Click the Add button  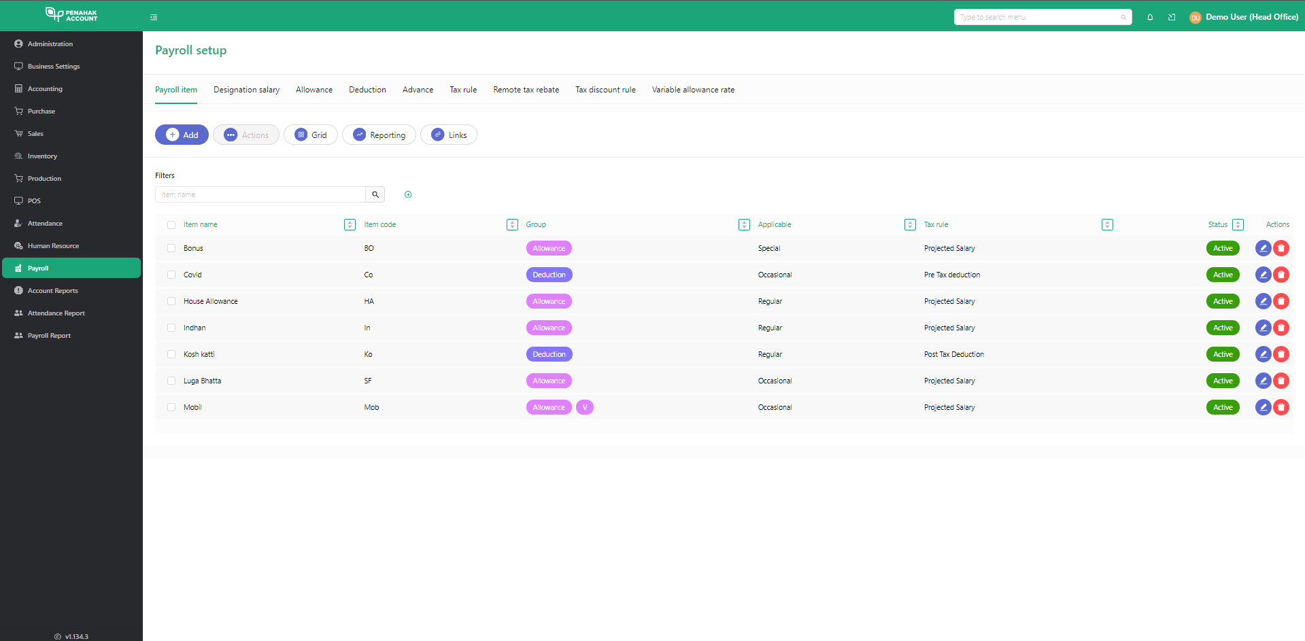[x=182, y=135]
